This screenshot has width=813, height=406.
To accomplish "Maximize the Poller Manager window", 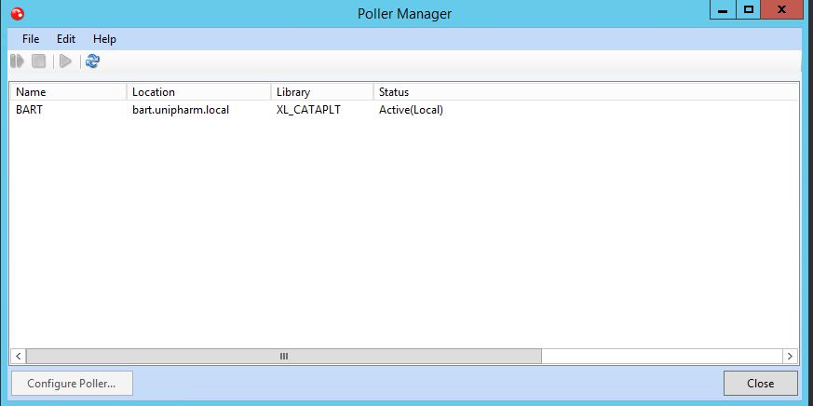I will tap(748, 9).
